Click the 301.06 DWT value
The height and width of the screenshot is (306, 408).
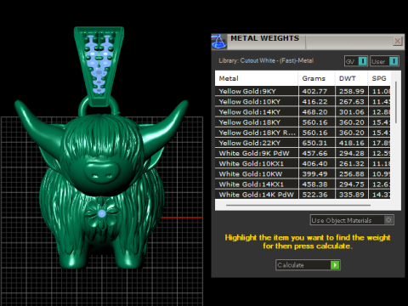click(x=351, y=112)
